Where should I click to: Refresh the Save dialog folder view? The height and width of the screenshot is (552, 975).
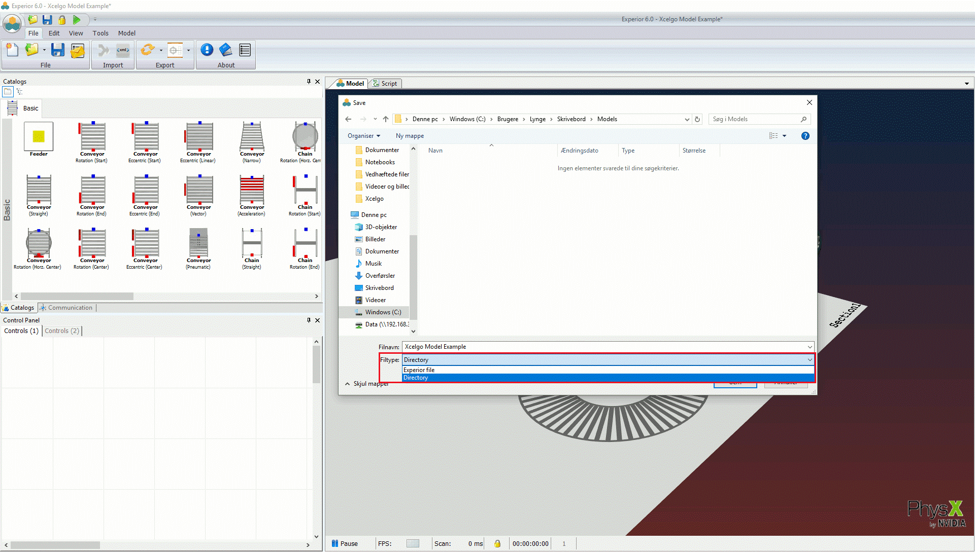(x=697, y=119)
